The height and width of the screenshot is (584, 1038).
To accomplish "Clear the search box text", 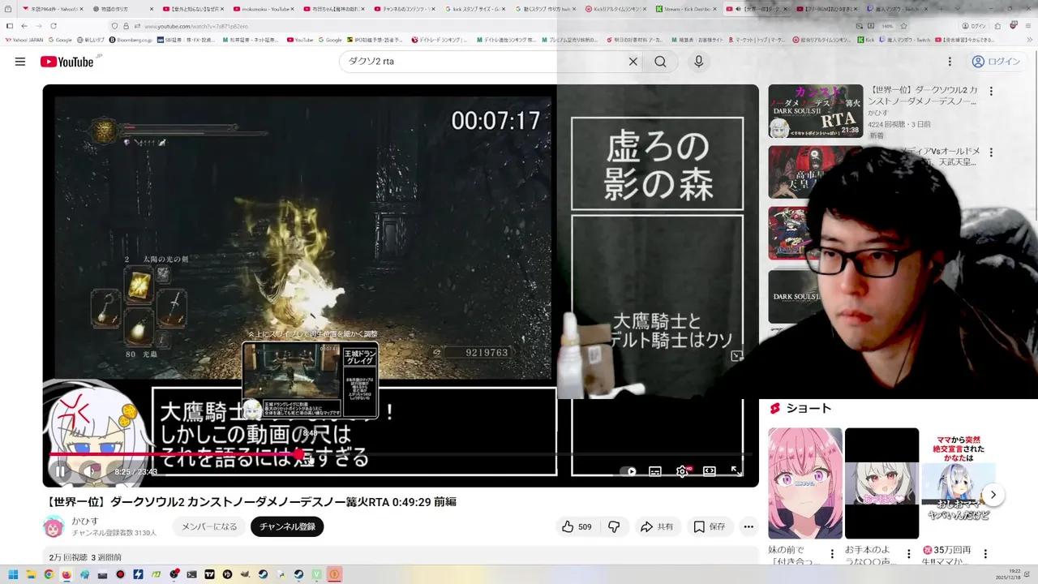I will 633,62.
